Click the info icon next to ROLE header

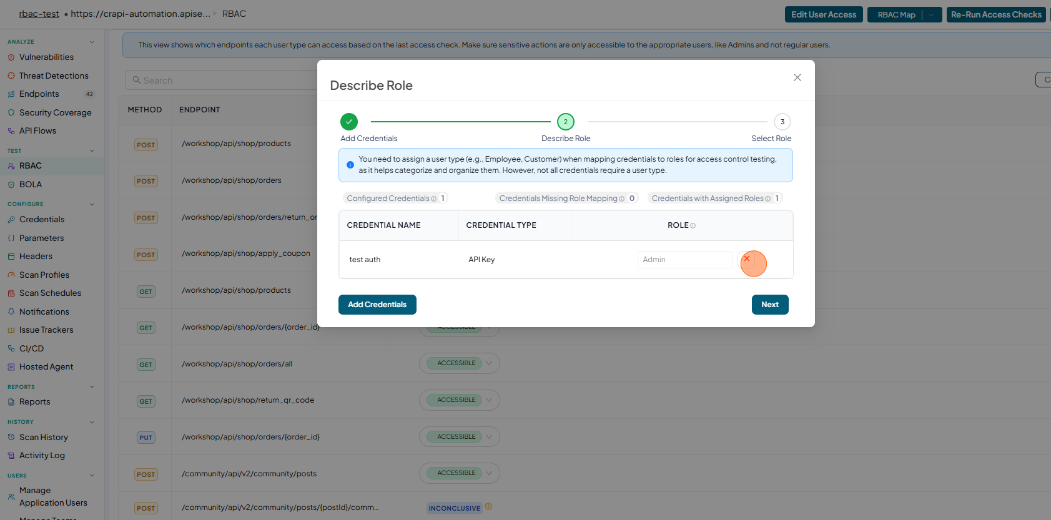click(x=693, y=226)
